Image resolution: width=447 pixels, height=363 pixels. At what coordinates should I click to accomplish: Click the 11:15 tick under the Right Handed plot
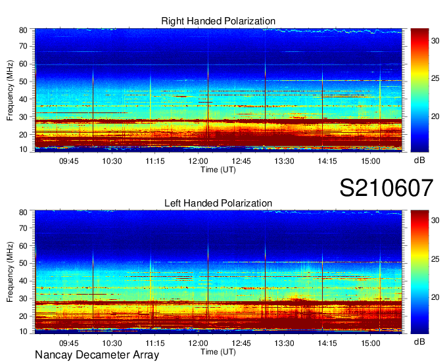[155, 161]
